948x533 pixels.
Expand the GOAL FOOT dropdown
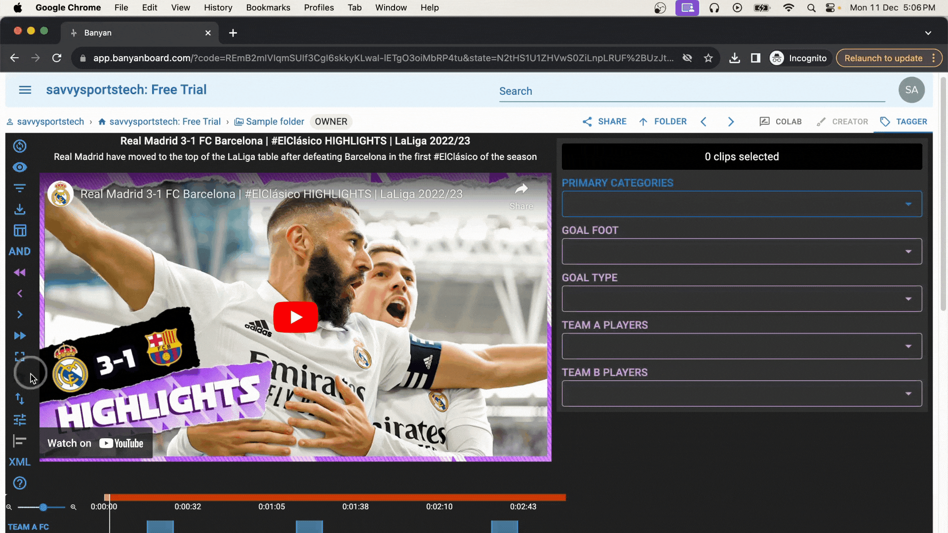(x=742, y=251)
